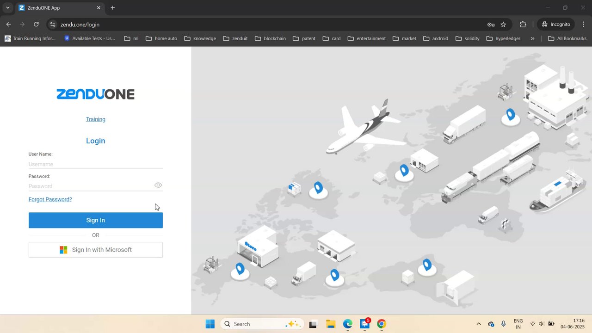Show password with the eye icon
592x333 pixels.
coord(158,185)
